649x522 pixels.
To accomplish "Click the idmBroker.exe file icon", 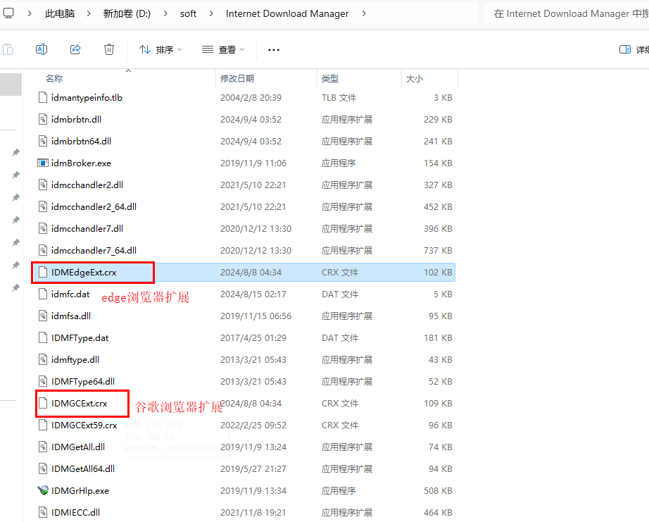I will click(x=43, y=163).
